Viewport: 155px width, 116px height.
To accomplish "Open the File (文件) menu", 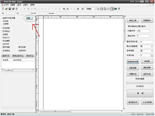I will [x=6, y=5].
